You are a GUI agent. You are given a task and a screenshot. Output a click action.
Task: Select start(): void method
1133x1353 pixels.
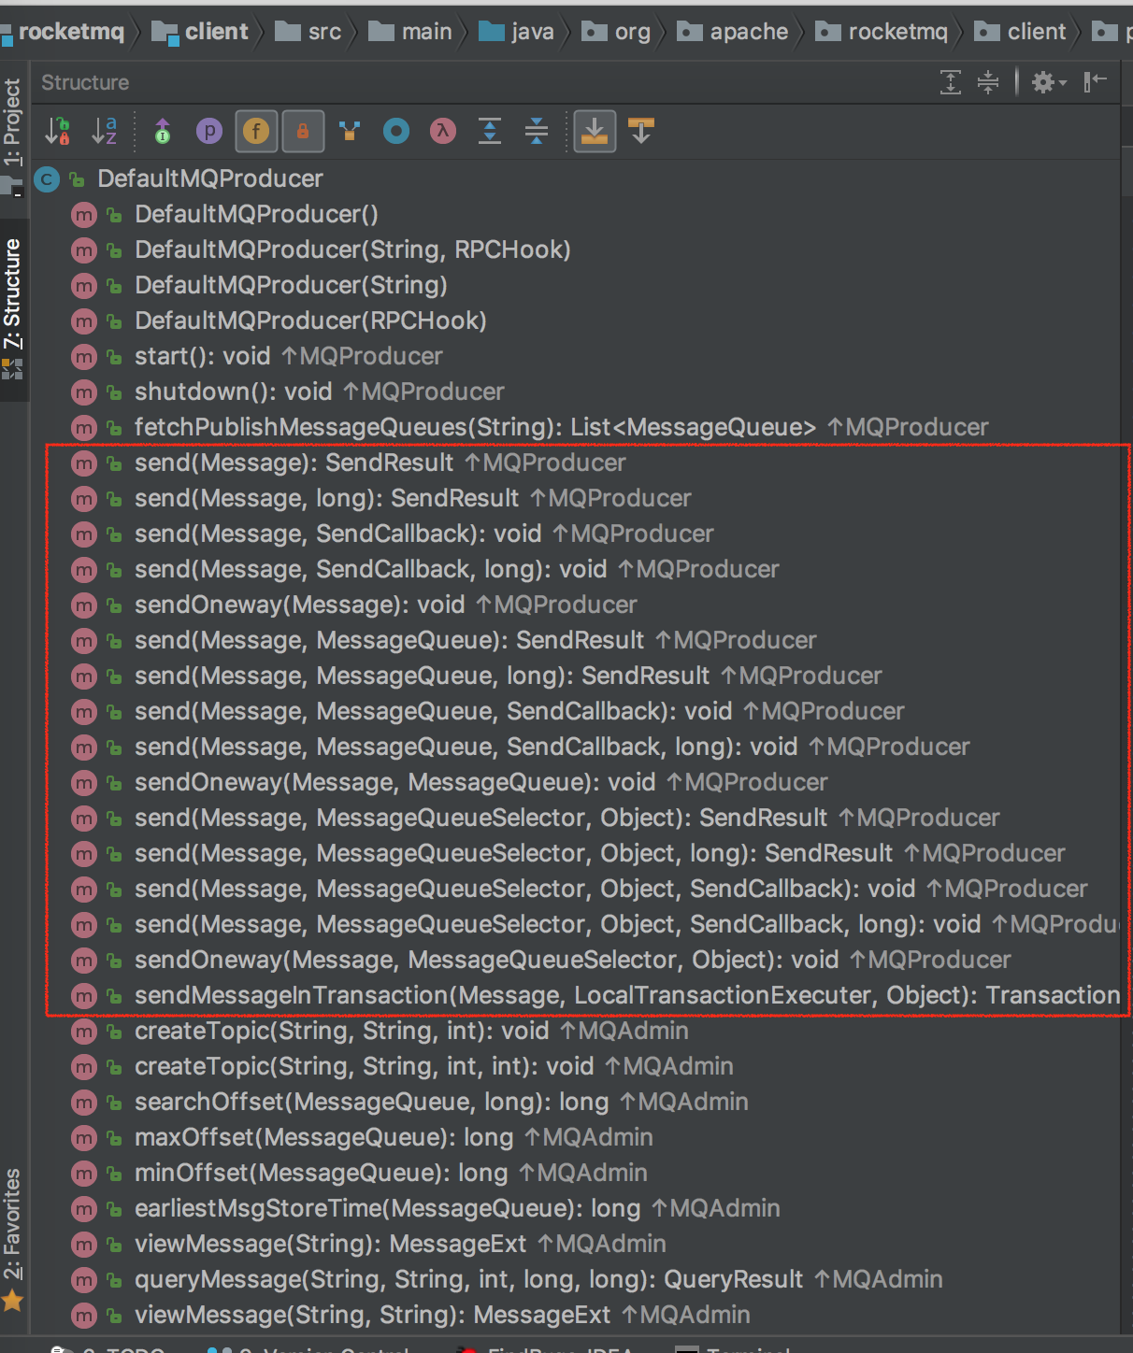[288, 356]
